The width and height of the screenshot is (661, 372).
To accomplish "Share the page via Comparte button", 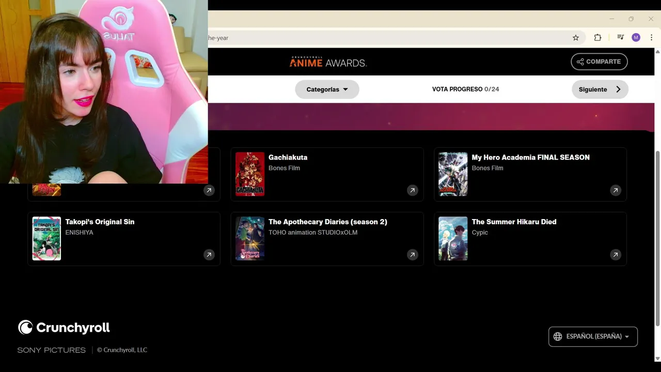I will coord(599,61).
